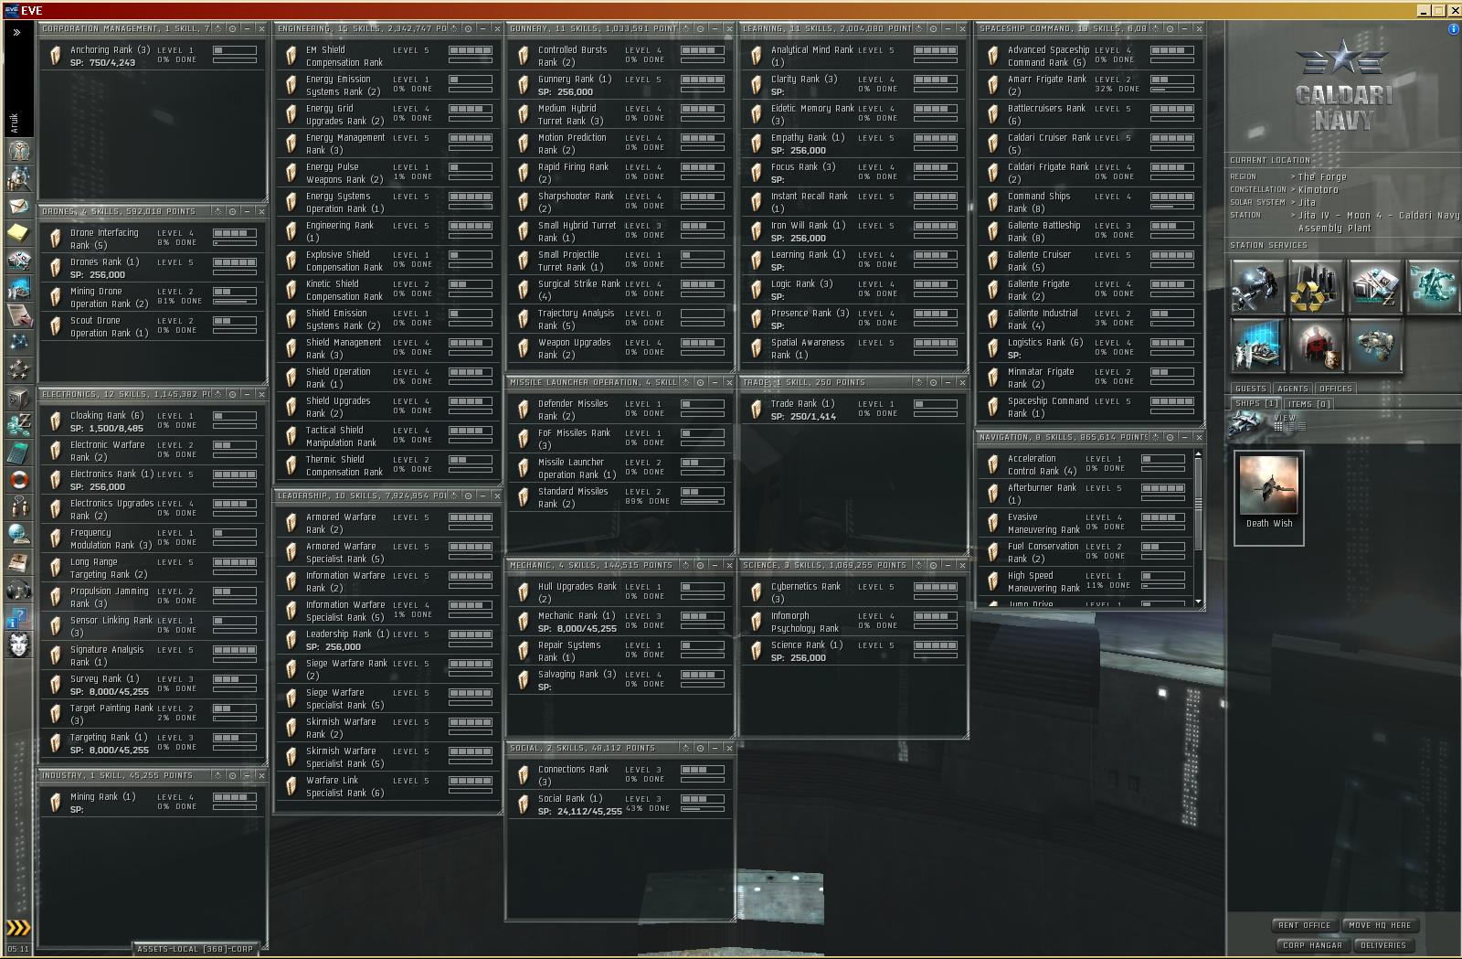The width and height of the screenshot is (1462, 959).
Task: Switch to the Guests tab
Action: (x=1251, y=389)
